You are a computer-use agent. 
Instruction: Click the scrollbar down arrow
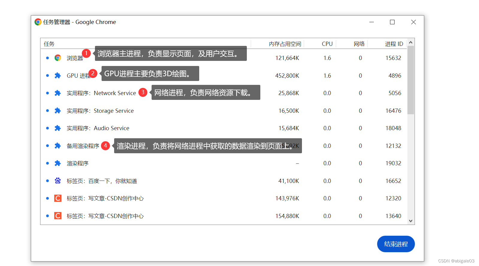pyautogui.click(x=411, y=221)
